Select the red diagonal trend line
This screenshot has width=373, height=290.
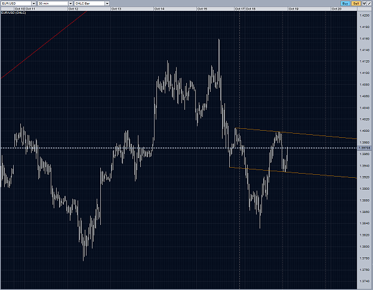click(x=43, y=45)
